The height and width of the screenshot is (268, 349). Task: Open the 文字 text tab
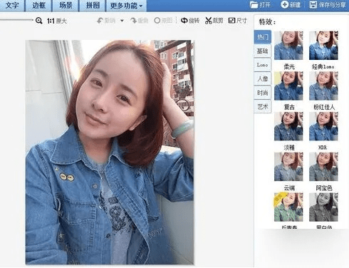[x=12, y=5]
